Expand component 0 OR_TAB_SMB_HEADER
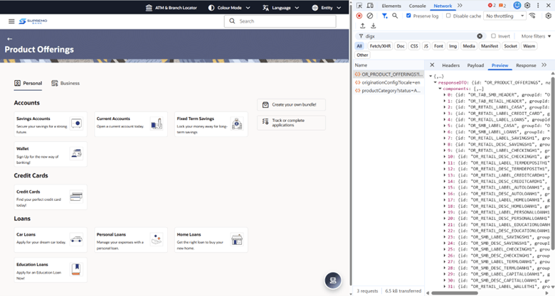This screenshot has height=296, width=555. (x=445, y=94)
